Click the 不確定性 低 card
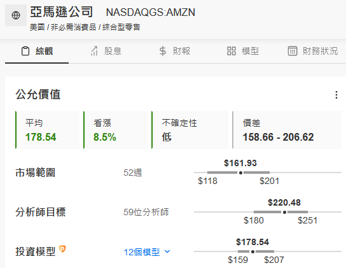Viewport: 346px width, 268px height. [190, 130]
